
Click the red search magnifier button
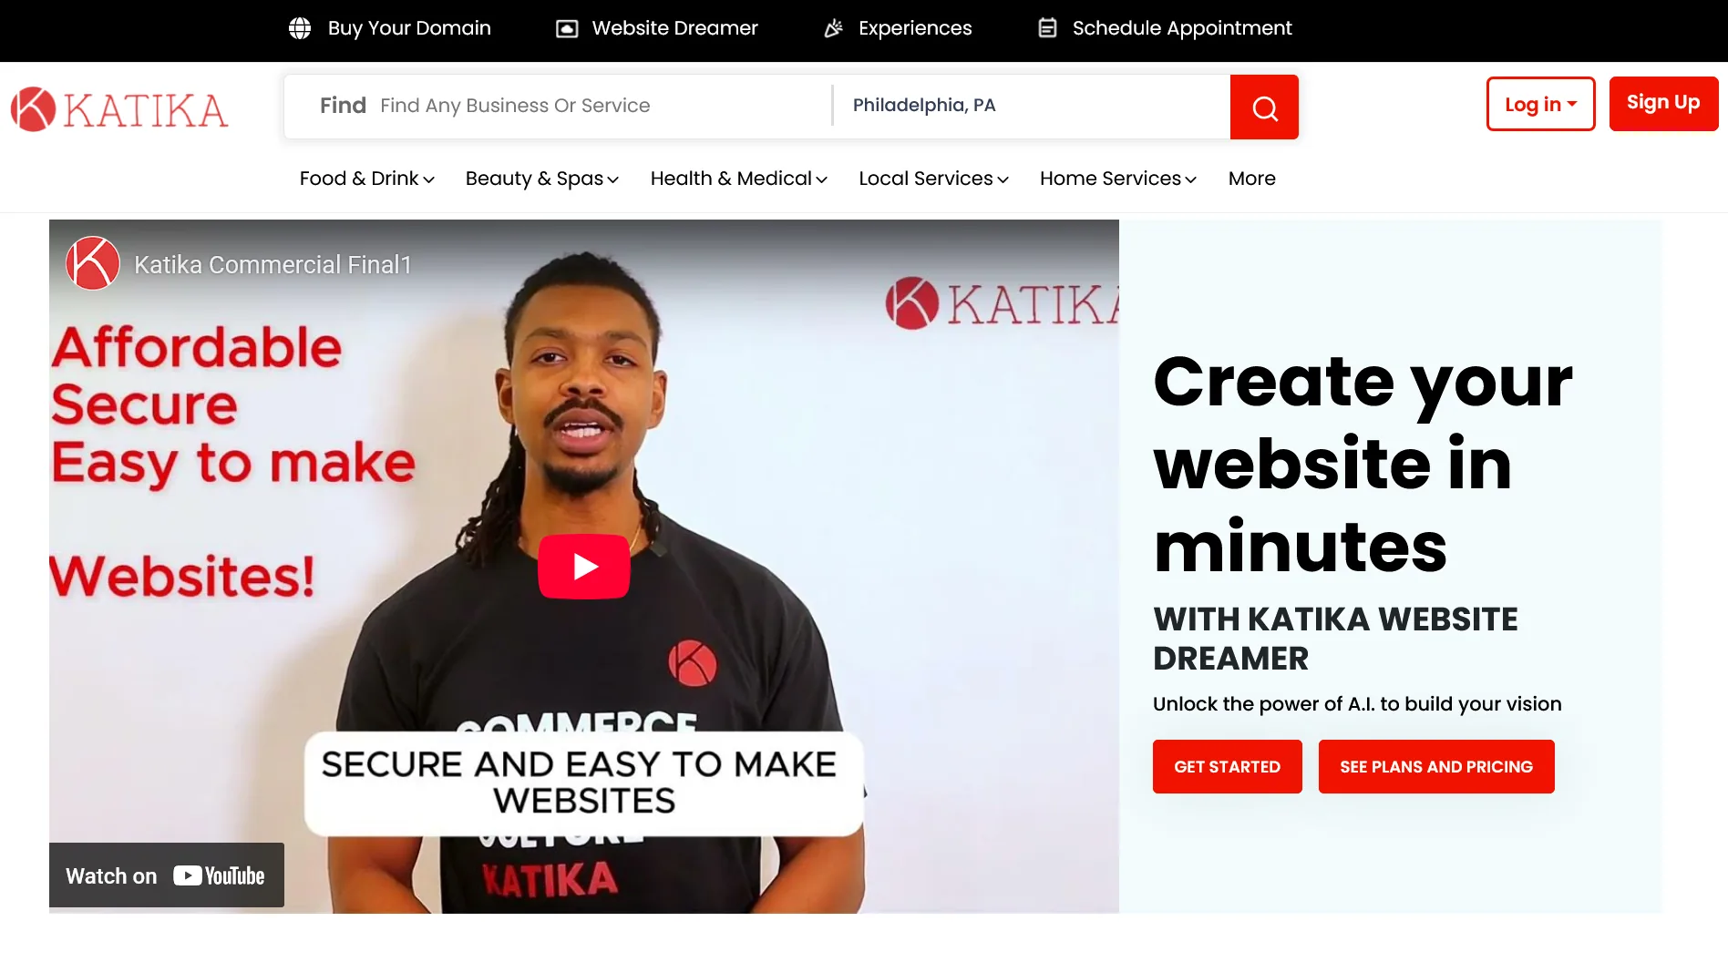(1264, 107)
